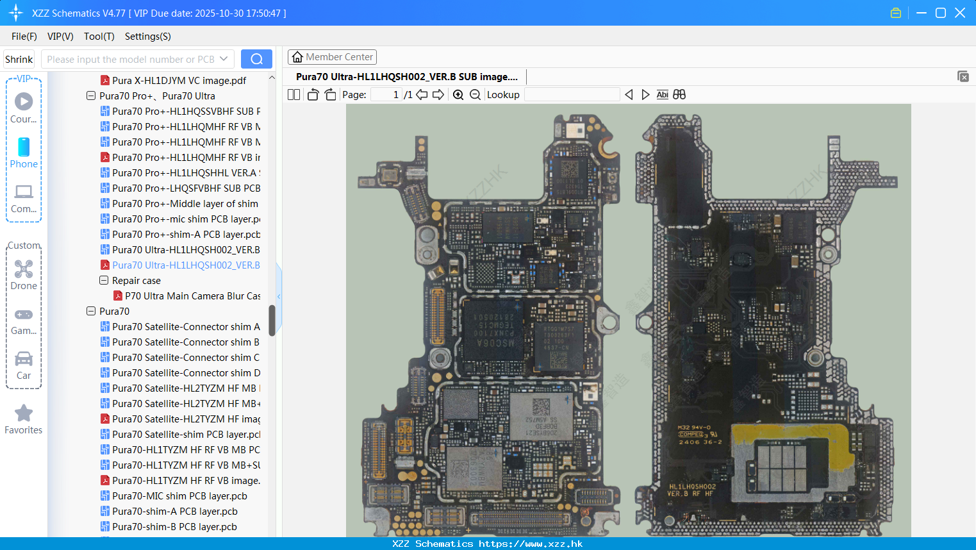Image resolution: width=976 pixels, height=550 pixels.
Task: Open Pura70 Satellite-shim PCB layer file
Action: point(180,434)
